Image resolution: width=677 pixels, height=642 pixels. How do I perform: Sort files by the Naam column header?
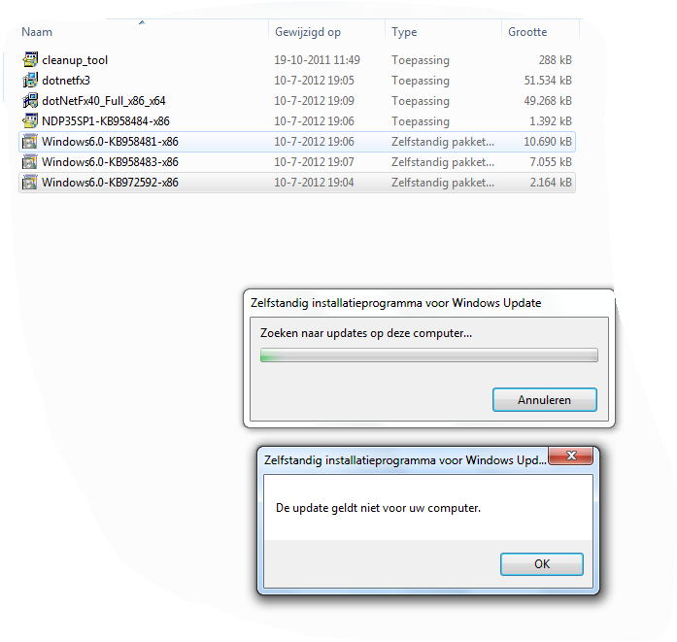click(x=37, y=32)
